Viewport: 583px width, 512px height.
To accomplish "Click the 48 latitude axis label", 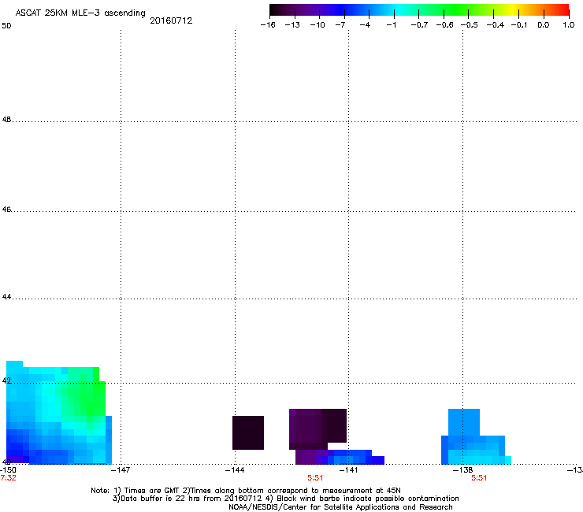I will 6,120.
